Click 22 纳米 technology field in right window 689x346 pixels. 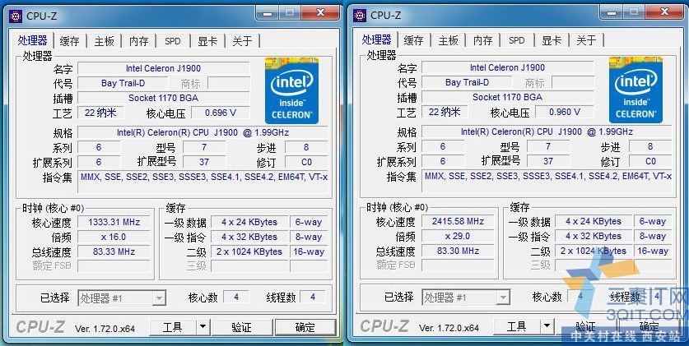coord(445,113)
